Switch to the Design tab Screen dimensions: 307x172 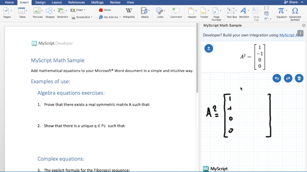[40, 2]
